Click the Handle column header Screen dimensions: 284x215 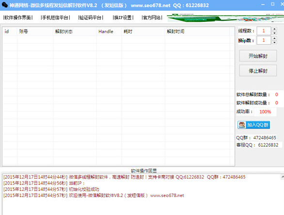click(109, 31)
